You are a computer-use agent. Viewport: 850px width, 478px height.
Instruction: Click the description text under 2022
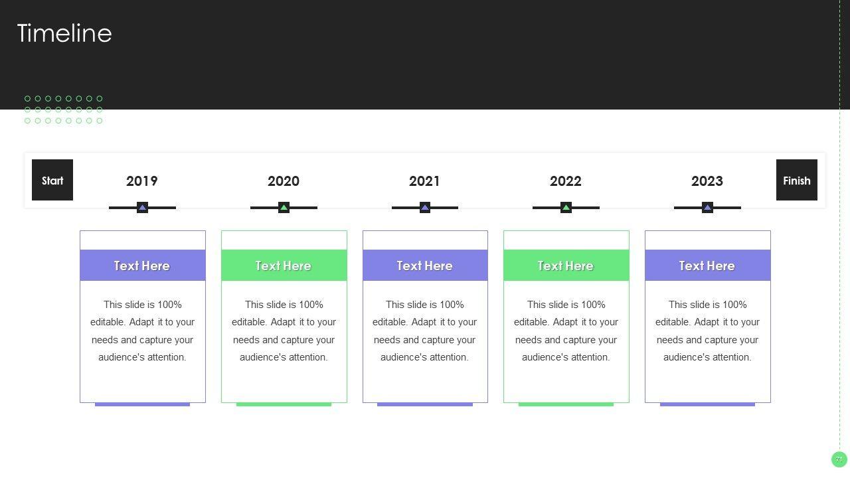click(x=566, y=331)
